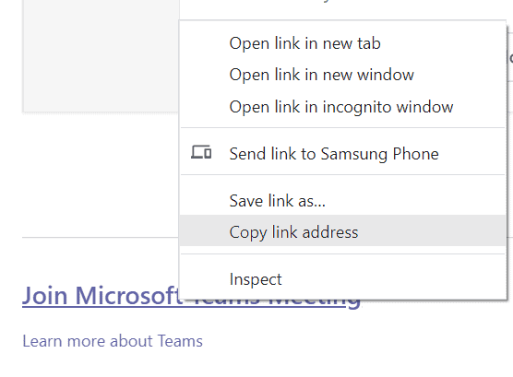Share link to phone via laptop-phone icon
This screenshot has width=513, height=377.
tap(201, 152)
